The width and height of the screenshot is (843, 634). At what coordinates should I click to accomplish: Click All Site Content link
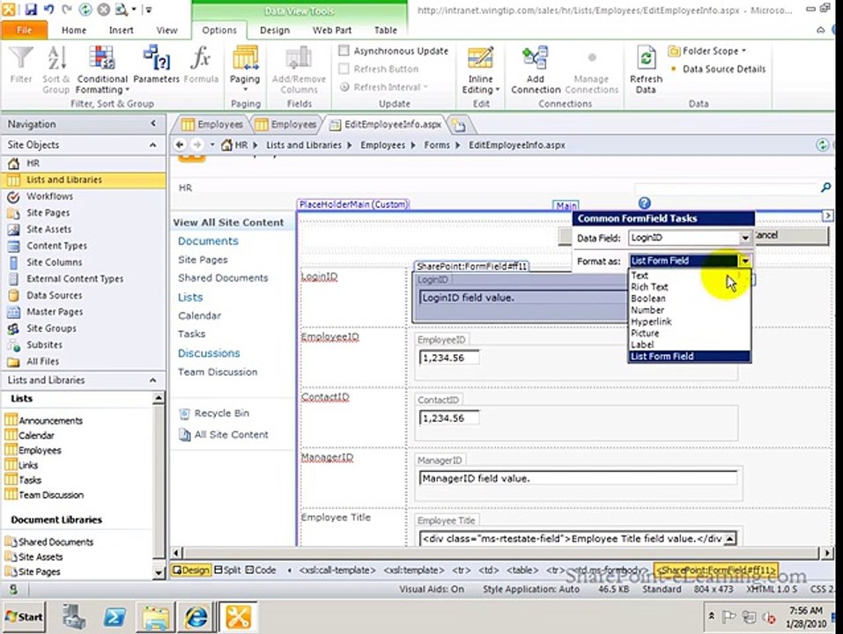[x=231, y=435]
